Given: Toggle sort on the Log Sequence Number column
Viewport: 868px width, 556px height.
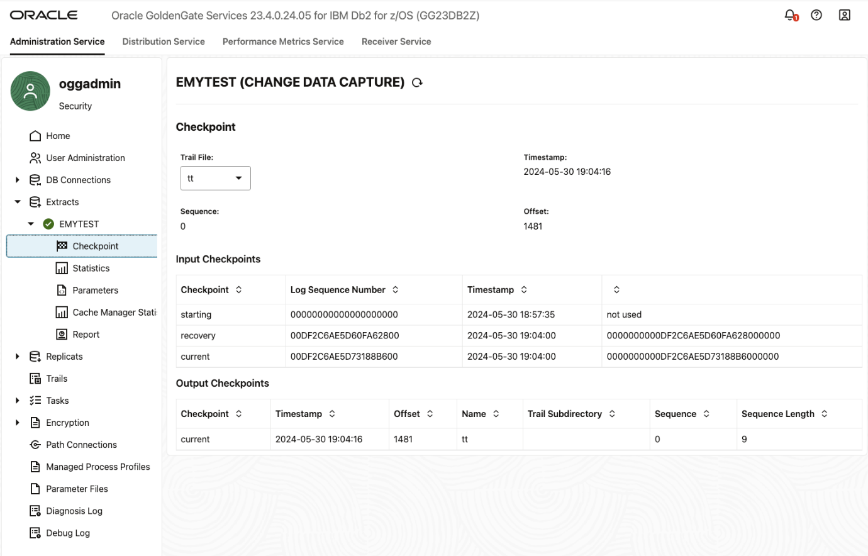Looking at the screenshot, I should [x=395, y=289].
